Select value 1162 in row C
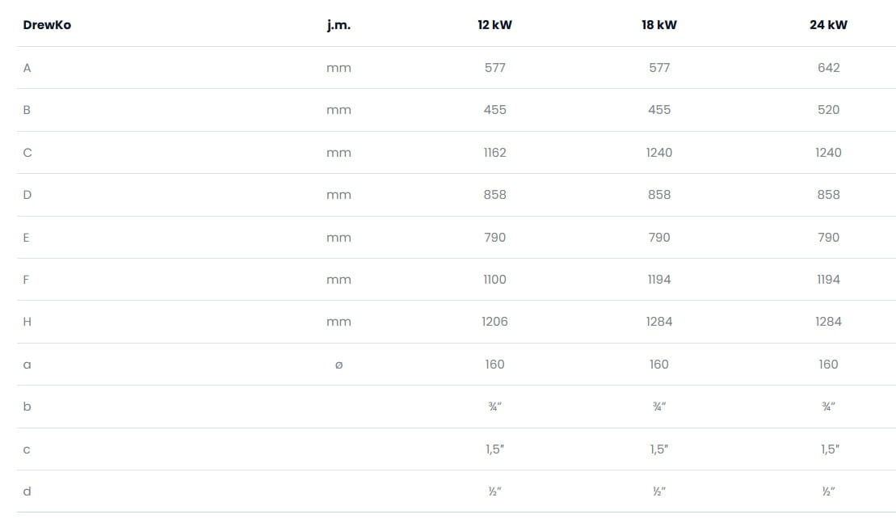Viewport: 896px width, 523px height. point(494,153)
